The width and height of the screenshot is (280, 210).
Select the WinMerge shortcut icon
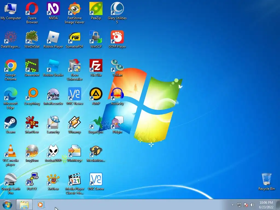pyautogui.click(x=74, y=151)
